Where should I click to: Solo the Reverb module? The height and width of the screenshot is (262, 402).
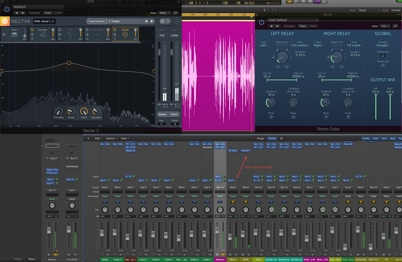(x=115, y=34)
